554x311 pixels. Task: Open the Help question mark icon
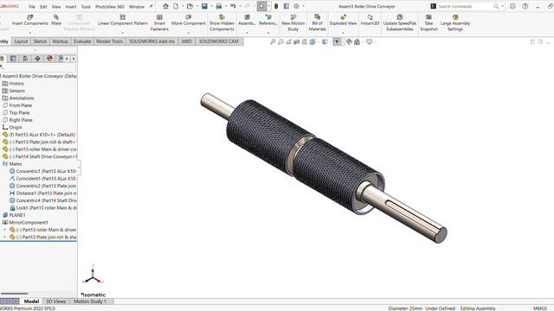tap(525, 6)
